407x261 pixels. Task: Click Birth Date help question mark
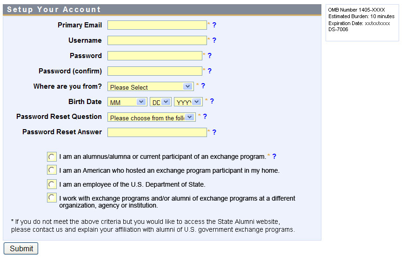212,101
